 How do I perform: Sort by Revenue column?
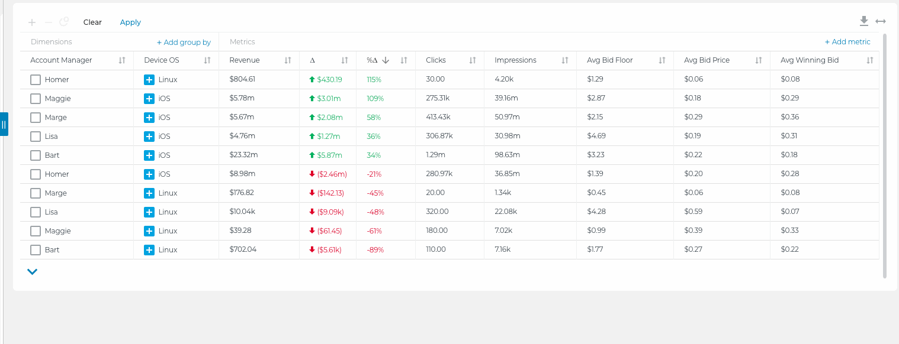click(288, 60)
